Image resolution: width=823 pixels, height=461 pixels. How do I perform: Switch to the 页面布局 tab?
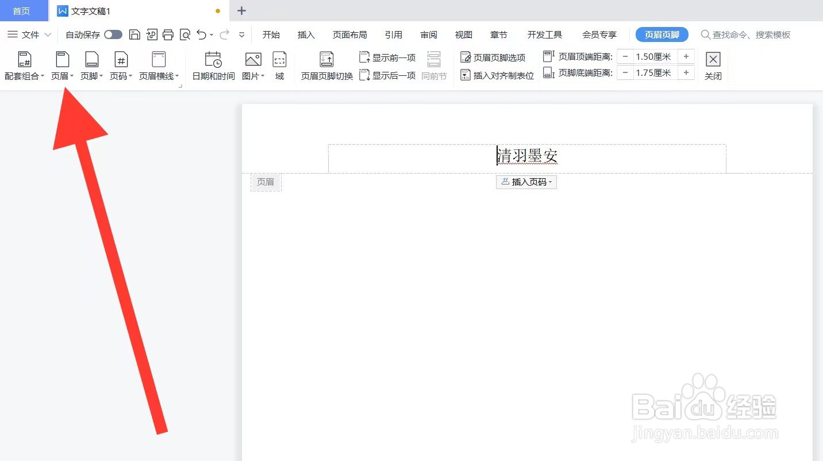[350, 34]
